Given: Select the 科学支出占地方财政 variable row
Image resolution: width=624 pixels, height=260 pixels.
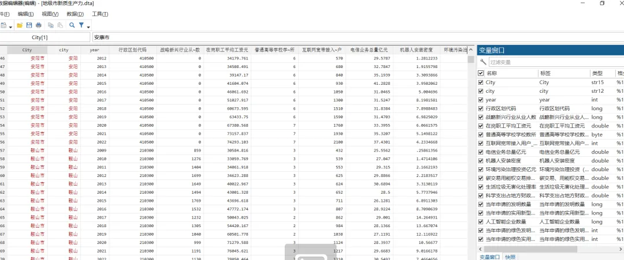Looking at the screenshot, I should (551, 195).
